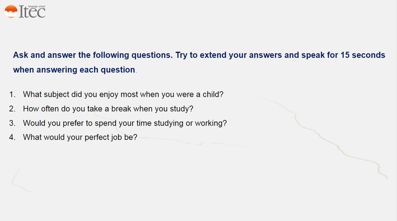
Task: Click the word "working?" in question three
Action: pyautogui.click(x=211, y=123)
